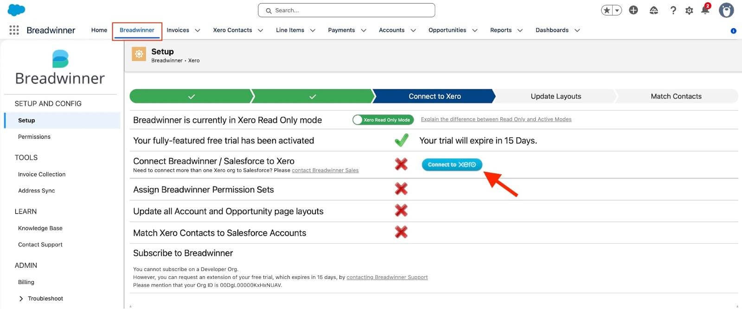Click the 'Subscribe to Breadwinner' heading
Image resolution: width=742 pixels, height=309 pixels.
(183, 253)
